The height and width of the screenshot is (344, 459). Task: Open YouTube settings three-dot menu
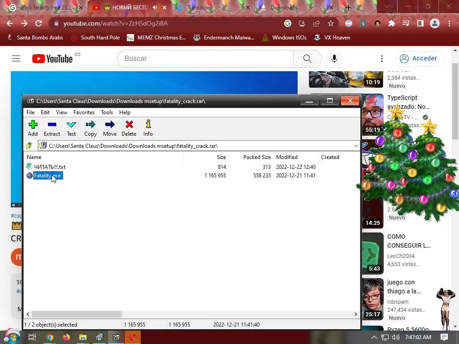(382, 59)
